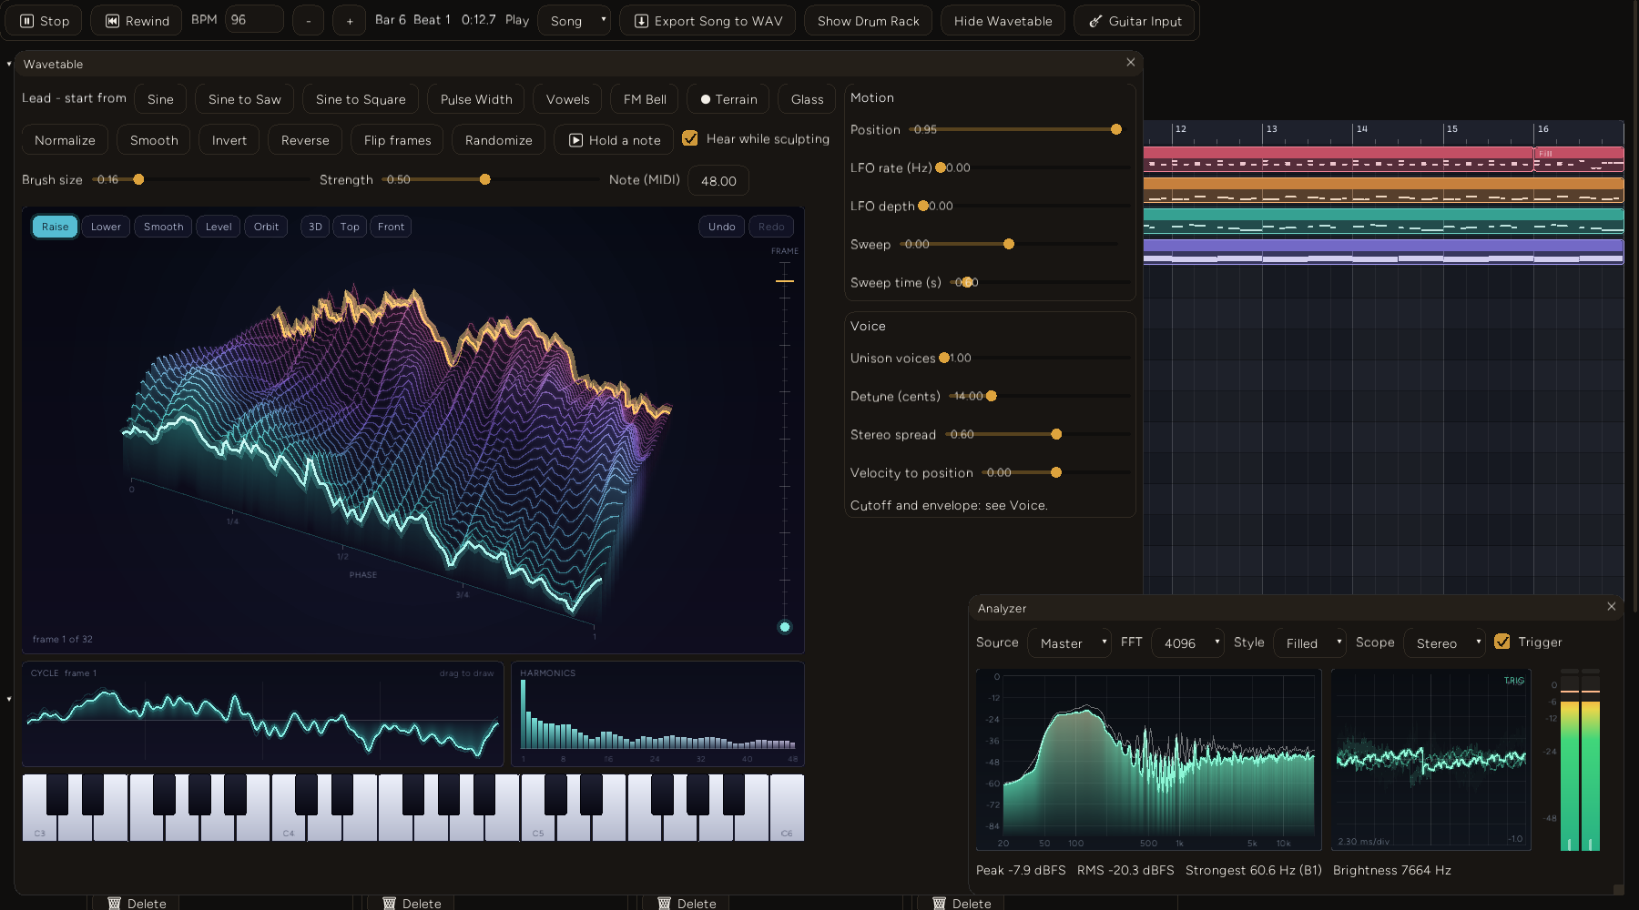Decrease BPM with the minus button

click(x=309, y=21)
